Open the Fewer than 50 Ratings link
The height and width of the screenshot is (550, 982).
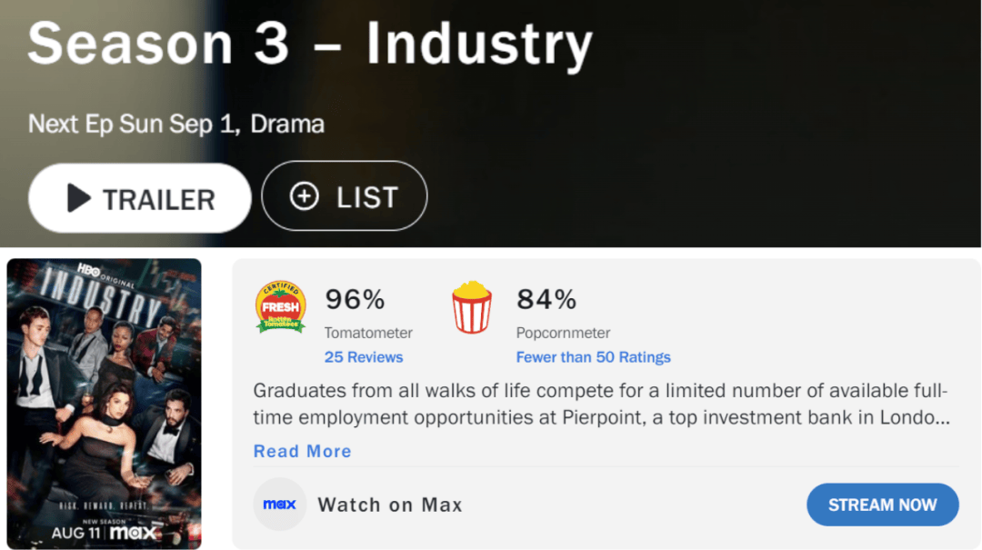click(593, 357)
